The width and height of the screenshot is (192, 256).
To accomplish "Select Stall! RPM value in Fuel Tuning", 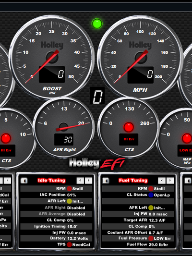I will tap(159, 189).
